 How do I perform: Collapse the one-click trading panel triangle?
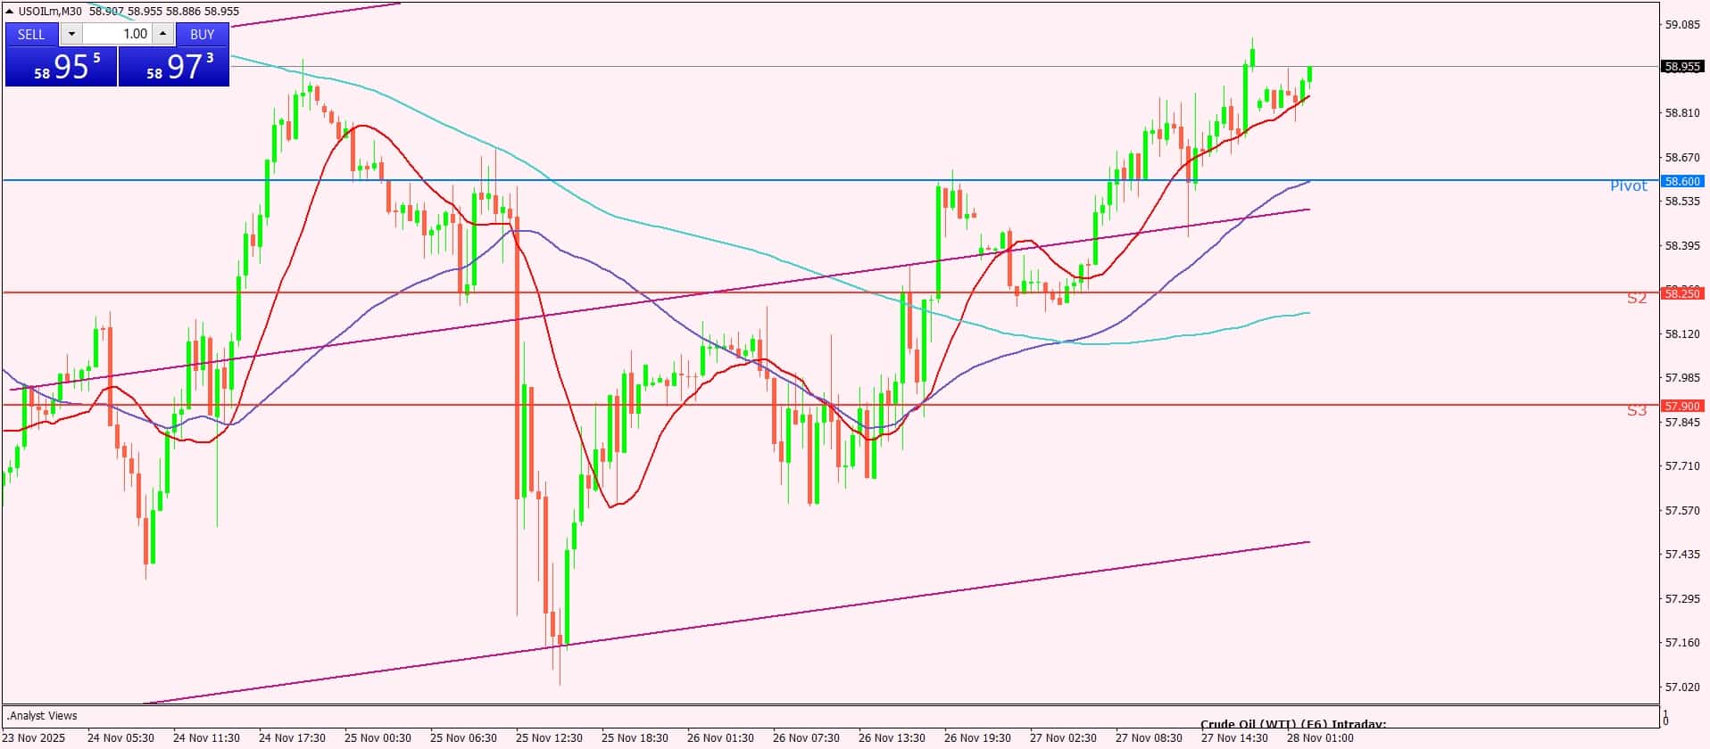point(10,12)
